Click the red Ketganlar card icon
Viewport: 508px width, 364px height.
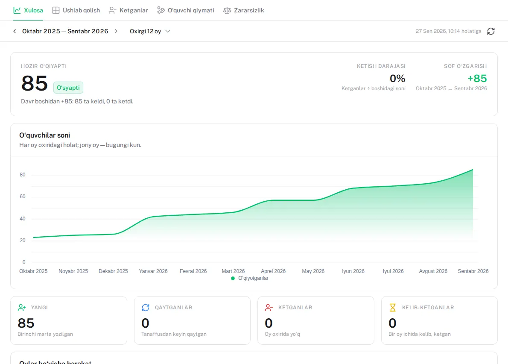(269, 307)
